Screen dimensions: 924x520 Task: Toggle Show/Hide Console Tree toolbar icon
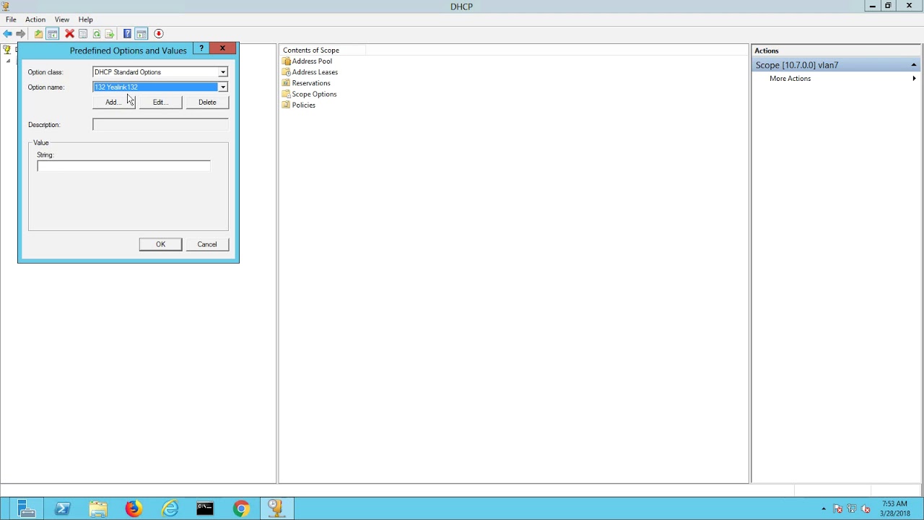click(53, 34)
